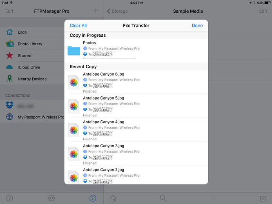The width and height of the screenshot is (272, 204).
Task: Click the 4:05 PM clock
Action: (x=137, y=3)
